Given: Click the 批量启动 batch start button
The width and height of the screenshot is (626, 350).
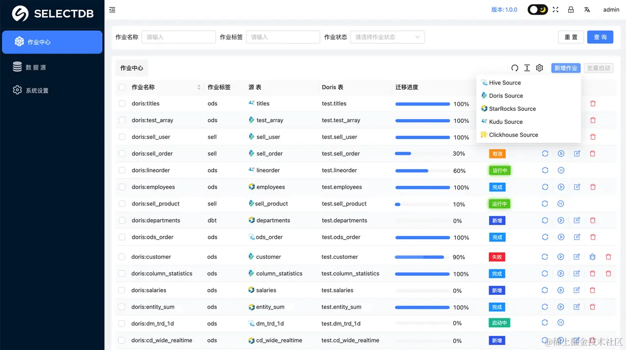Looking at the screenshot, I should click(599, 68).
